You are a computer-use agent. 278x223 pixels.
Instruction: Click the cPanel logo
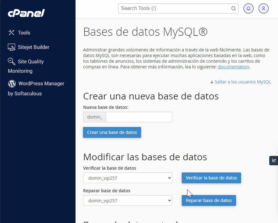[26, 13]
